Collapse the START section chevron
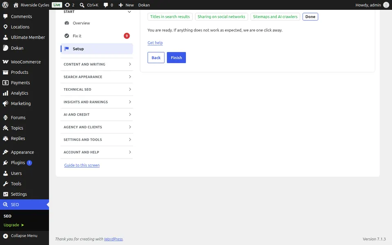Image resolution: width=392 pixels, height=245 pixels. tap(129, 12)
